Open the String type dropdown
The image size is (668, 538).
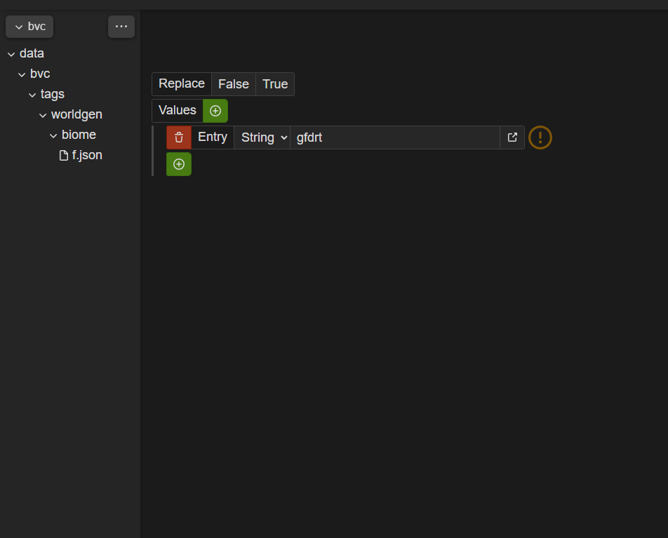point(262,137)
